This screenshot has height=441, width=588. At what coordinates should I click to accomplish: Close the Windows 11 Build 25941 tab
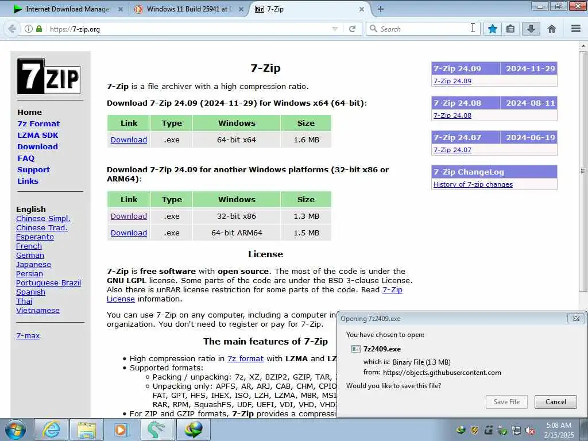241,9
